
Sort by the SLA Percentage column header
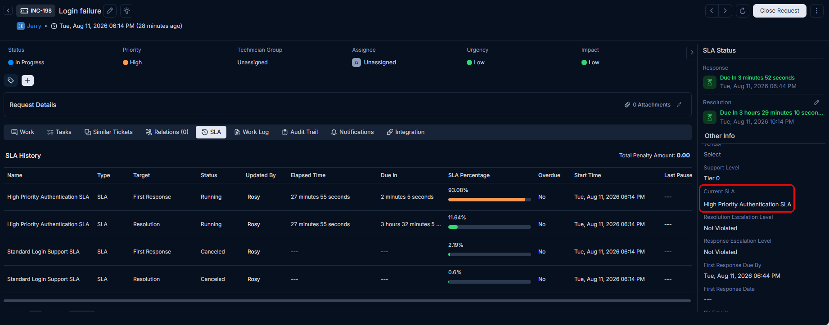[469, 175]
